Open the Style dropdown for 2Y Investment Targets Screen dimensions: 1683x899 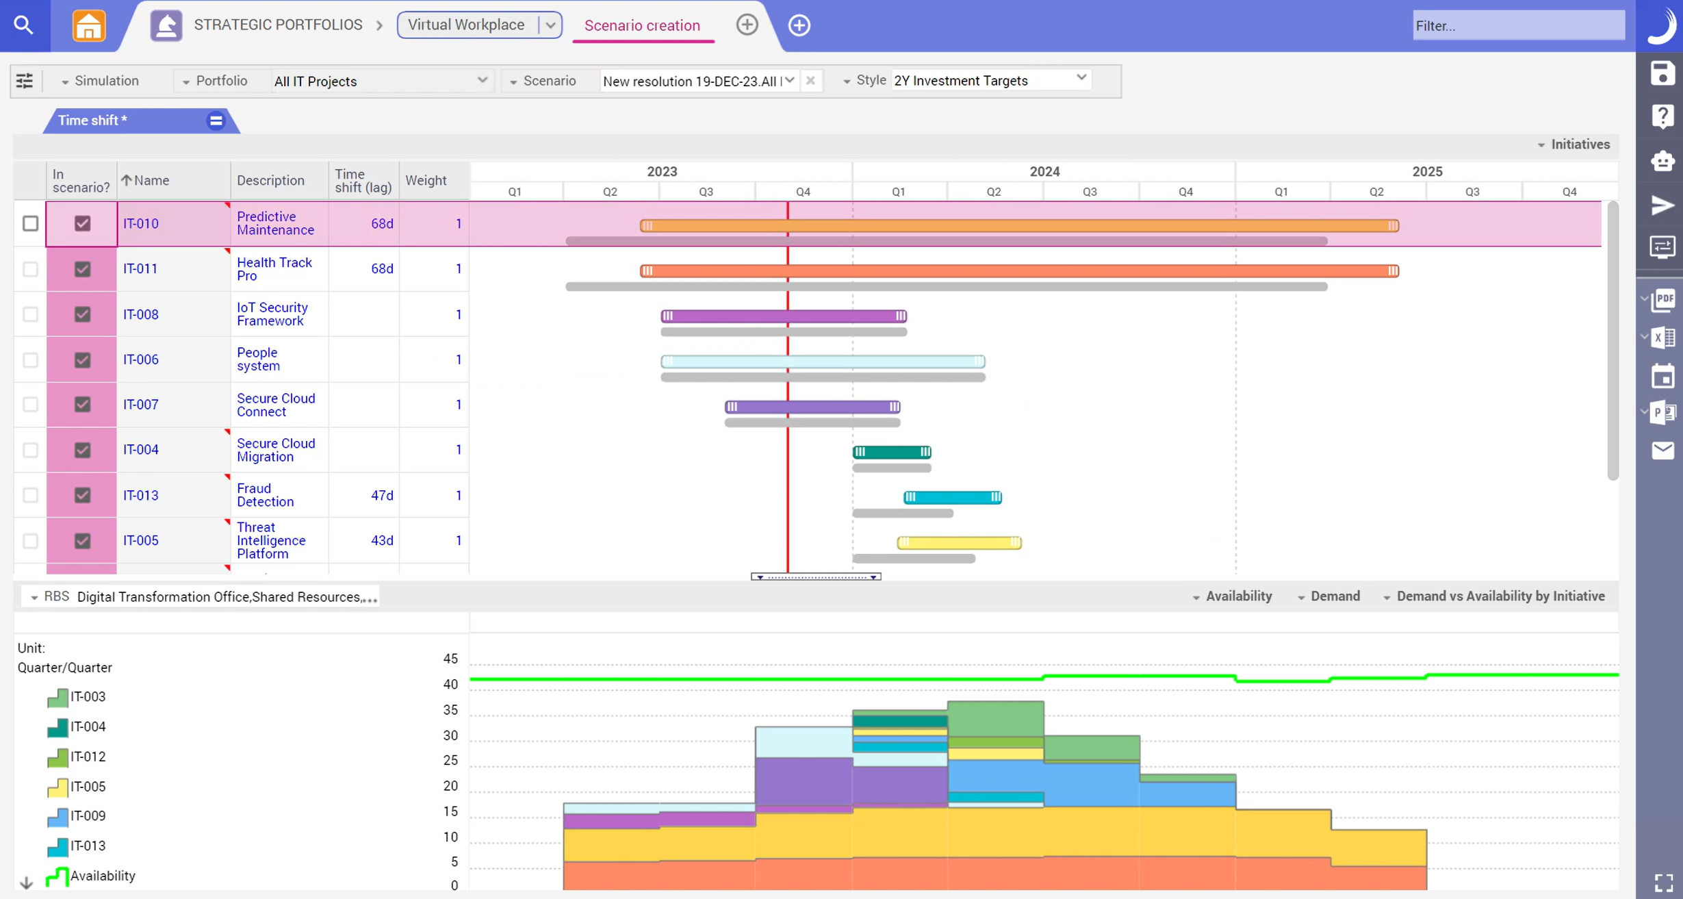tap(1080, 78)
